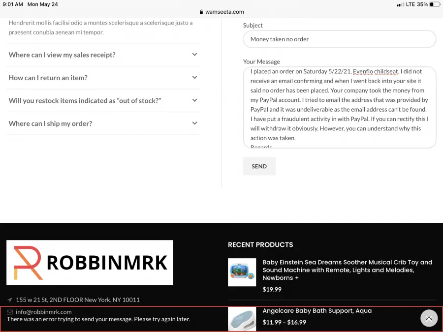The width and height of the screenshot is (443, 332).
Task: Click the error message about sending your message
Action: pyautogui.click(x=98, y=319)
